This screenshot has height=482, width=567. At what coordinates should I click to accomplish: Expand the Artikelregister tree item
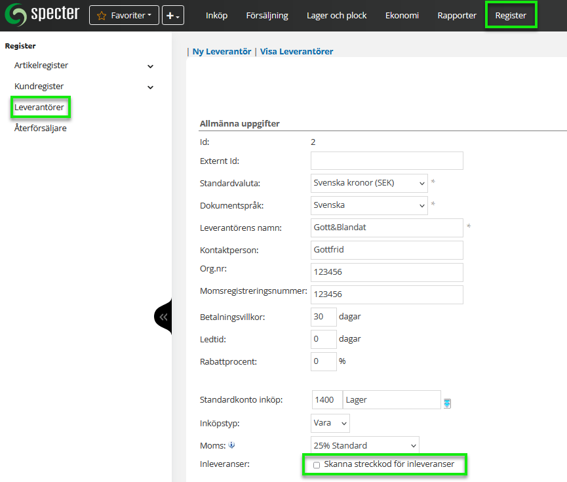(150, 66)
